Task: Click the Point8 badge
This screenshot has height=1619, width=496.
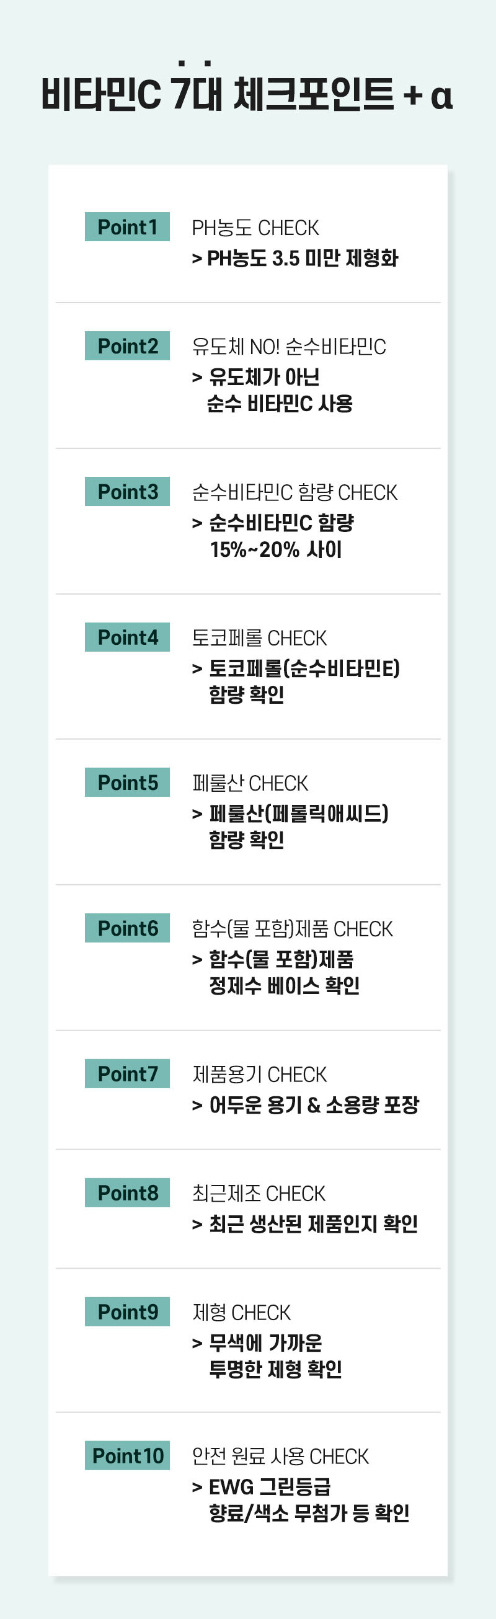Action: [127, 1192]
